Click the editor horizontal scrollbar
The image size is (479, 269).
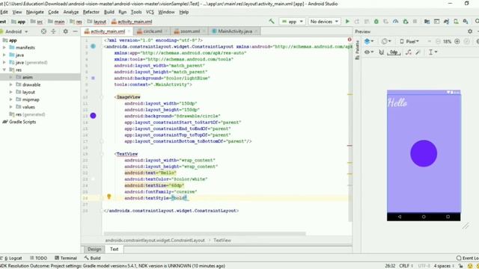[x=204, y=234]
